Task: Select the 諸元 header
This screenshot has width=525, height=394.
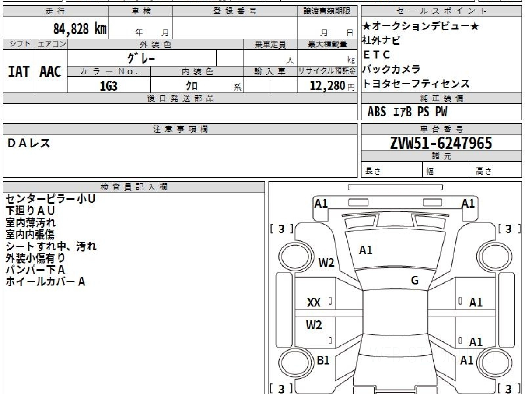Action: point(441,156)
